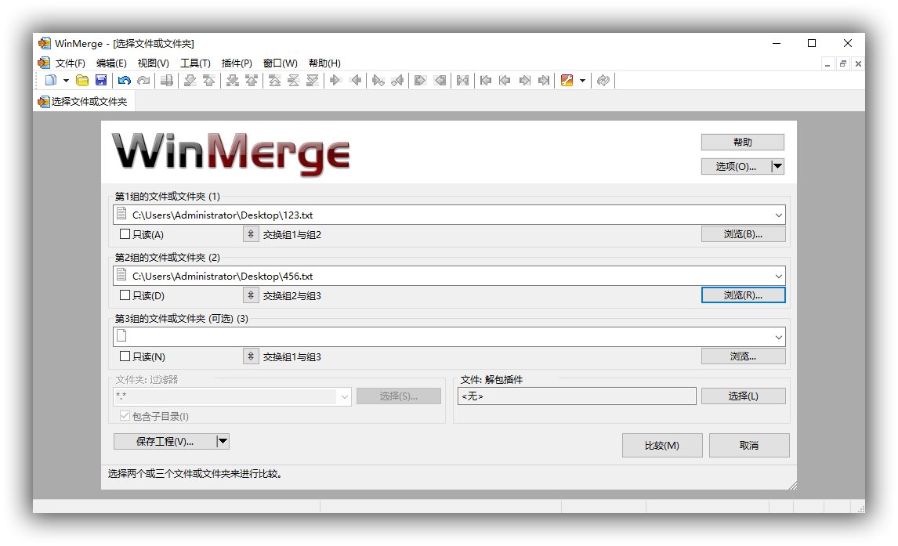Open the 编辑(E) menu
The image size is (898, 546).
coord(111,63)
